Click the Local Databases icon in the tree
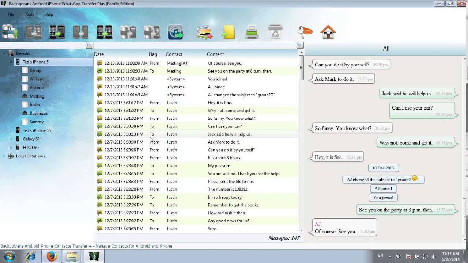The height and width of the screenshot is (263, 468). click(x=11, y=156)
